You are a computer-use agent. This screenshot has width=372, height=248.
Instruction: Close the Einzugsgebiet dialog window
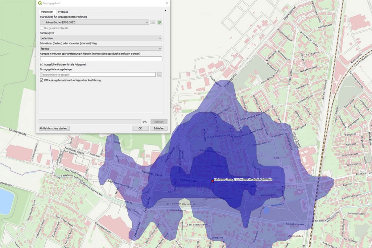point(167,3)
